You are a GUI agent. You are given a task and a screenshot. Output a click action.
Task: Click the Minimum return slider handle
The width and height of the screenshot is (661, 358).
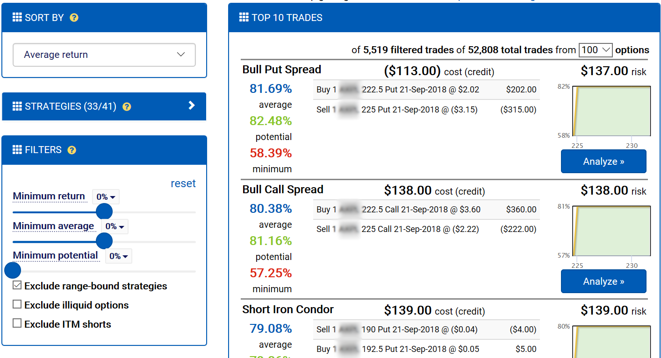coord(104,211)
